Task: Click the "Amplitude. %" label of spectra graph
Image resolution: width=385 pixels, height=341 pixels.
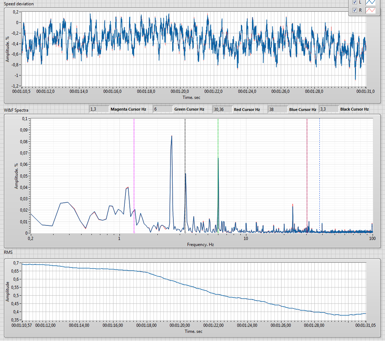Action: coord(16,176)
